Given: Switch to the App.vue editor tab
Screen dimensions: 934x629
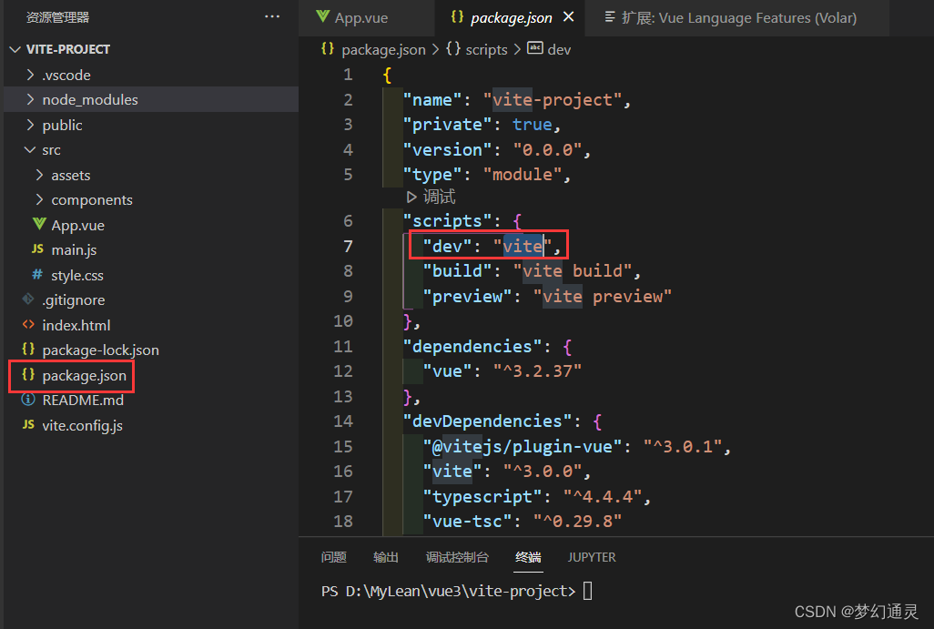Looking at the screenshot, I should (x=360, y=17).
